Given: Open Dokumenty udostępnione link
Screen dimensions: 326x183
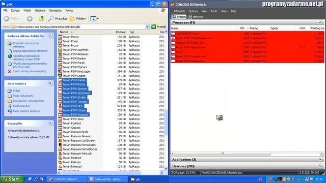Looking at the screenshot, I should 29,101.
